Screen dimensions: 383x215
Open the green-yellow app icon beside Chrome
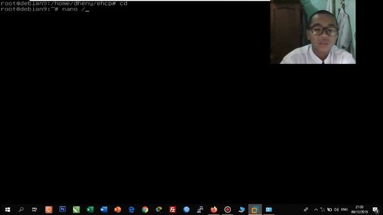pos(159,210)
